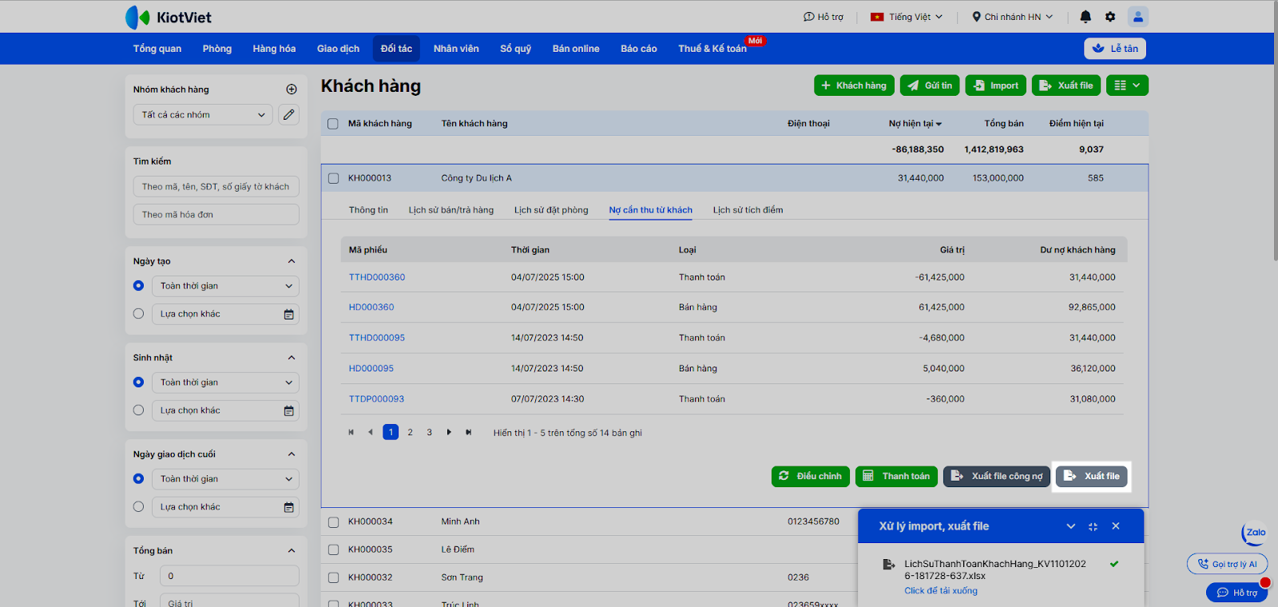Click the customer search field by code, name

[x=216, y=187]
